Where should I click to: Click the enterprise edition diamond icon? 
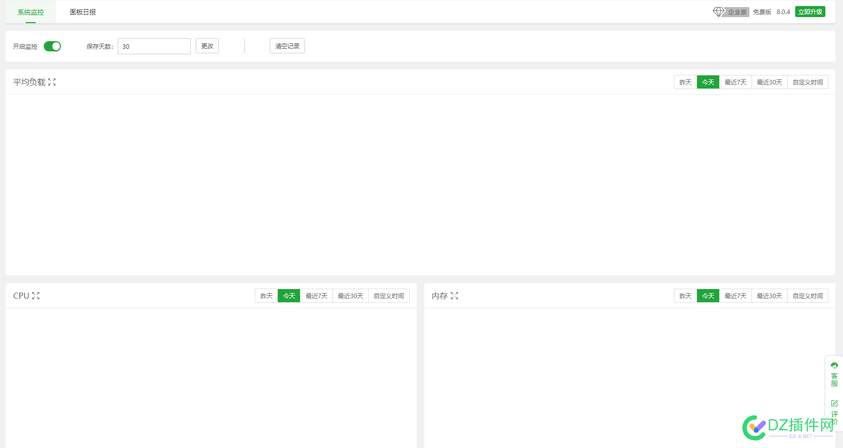(x=719, y=12)
